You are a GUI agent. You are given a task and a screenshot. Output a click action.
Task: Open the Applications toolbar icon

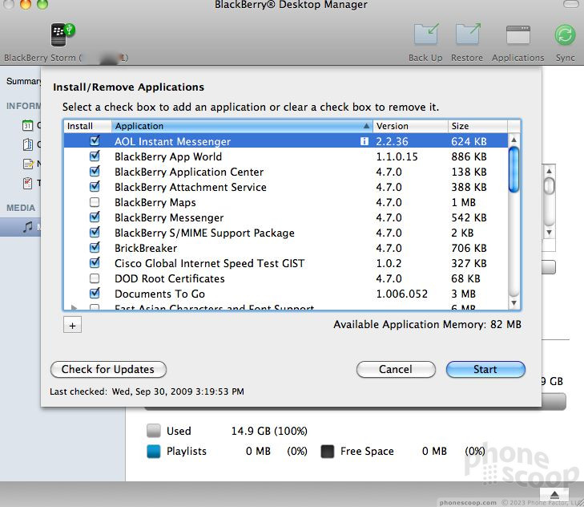pos(518,34)
